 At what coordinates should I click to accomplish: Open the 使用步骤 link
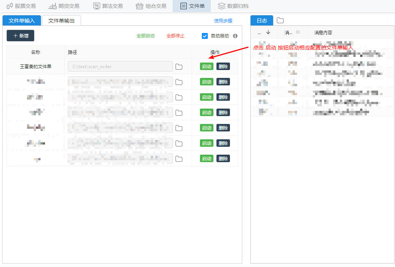pyautogui.click(x=223, y=21)
